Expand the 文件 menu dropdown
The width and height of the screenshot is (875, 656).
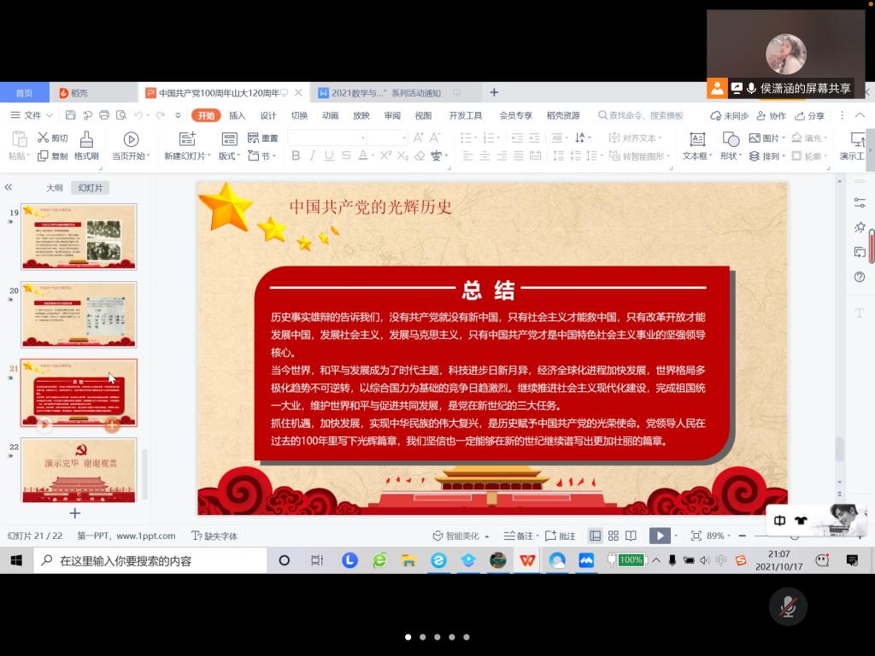tap(32, 115)
